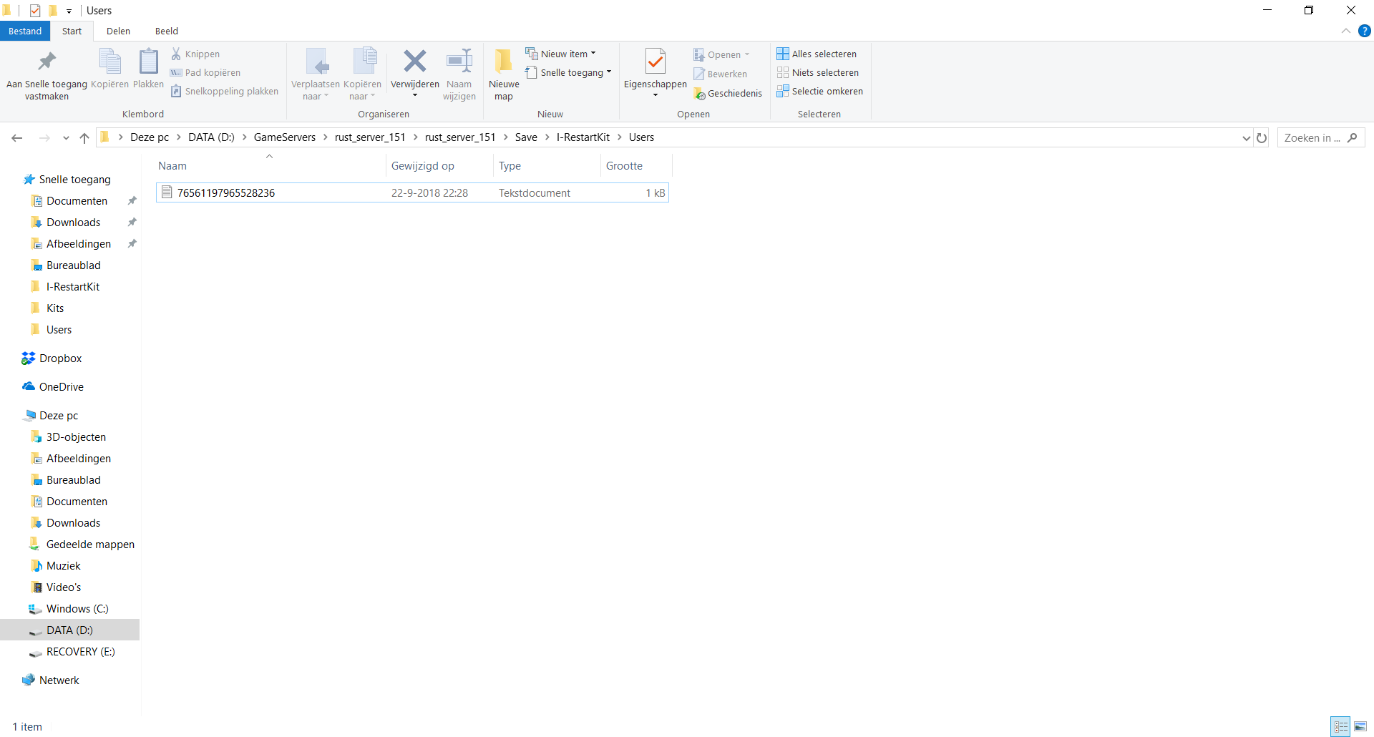Navigate to GameServers in breadcrumb path
1374x737 pixels.
pyautogui.click(x=284, y=137)
